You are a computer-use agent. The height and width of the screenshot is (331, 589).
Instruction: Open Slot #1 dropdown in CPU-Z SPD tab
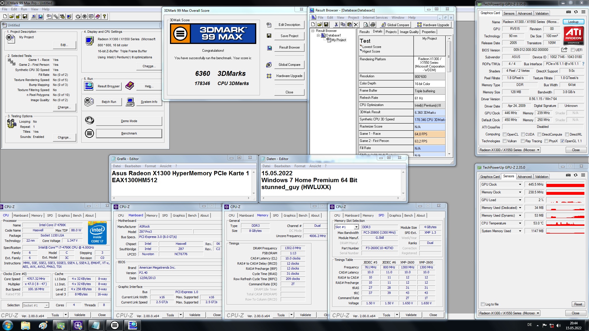pyautogui.click(x=356, y=227)
